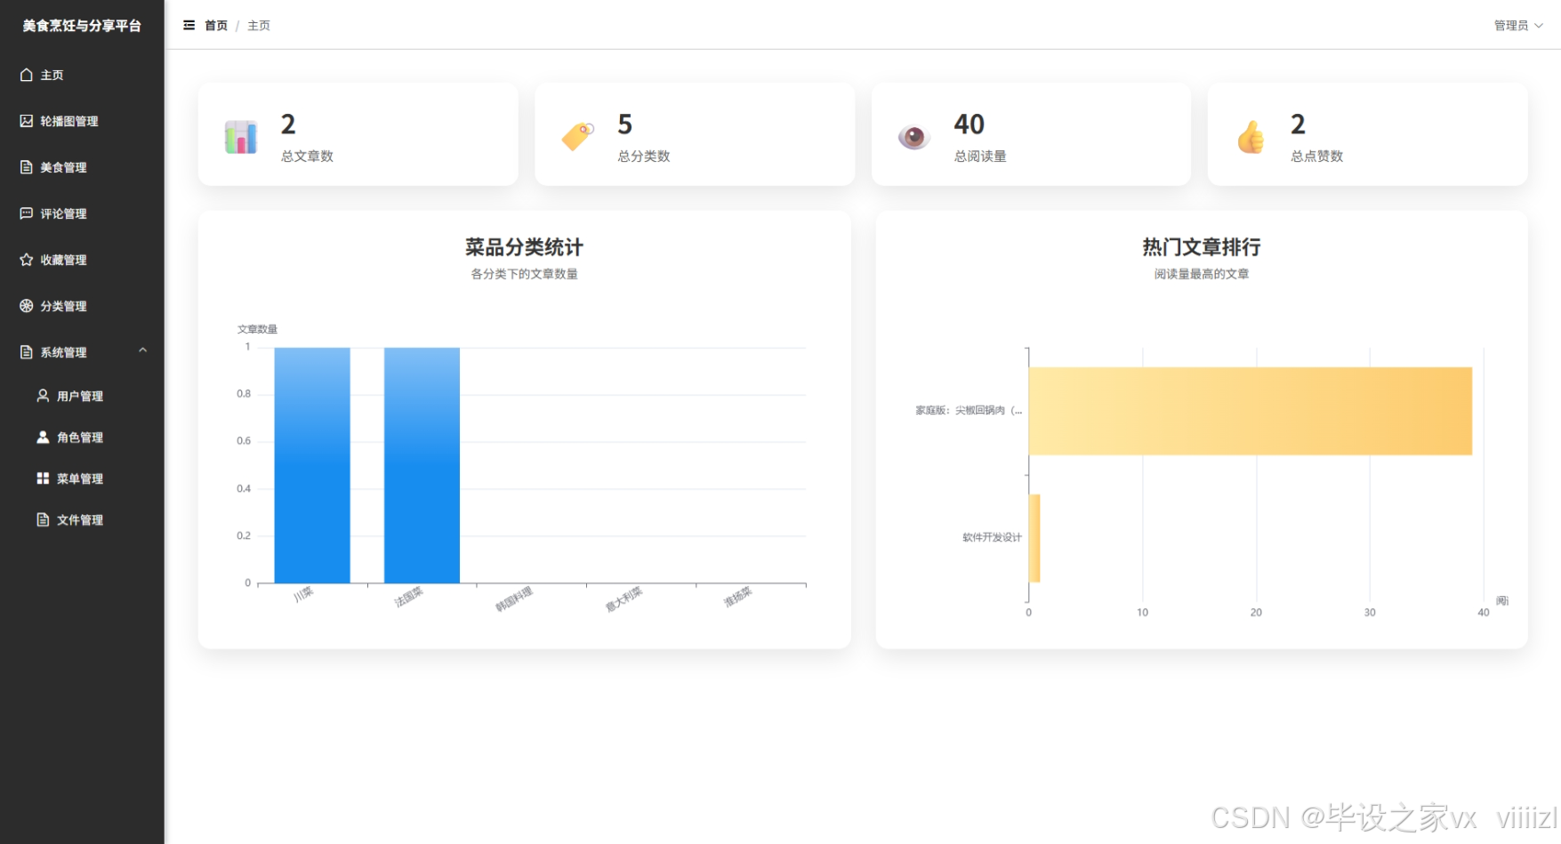Open 菜单管理 submenu item
This screenshot has width=1561, height=844.
pos(82,478)
